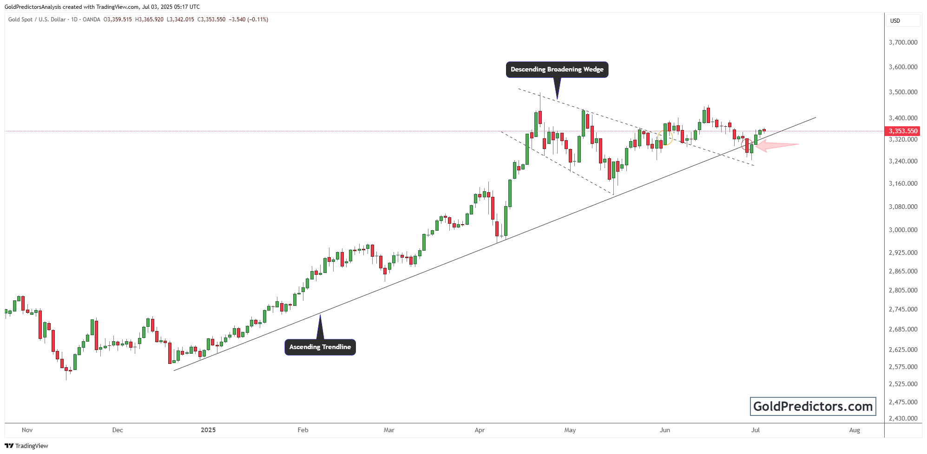Screen dimensions: 927x454
Task: Click the closing price value C3,353.550
Action: click(211, 19)
